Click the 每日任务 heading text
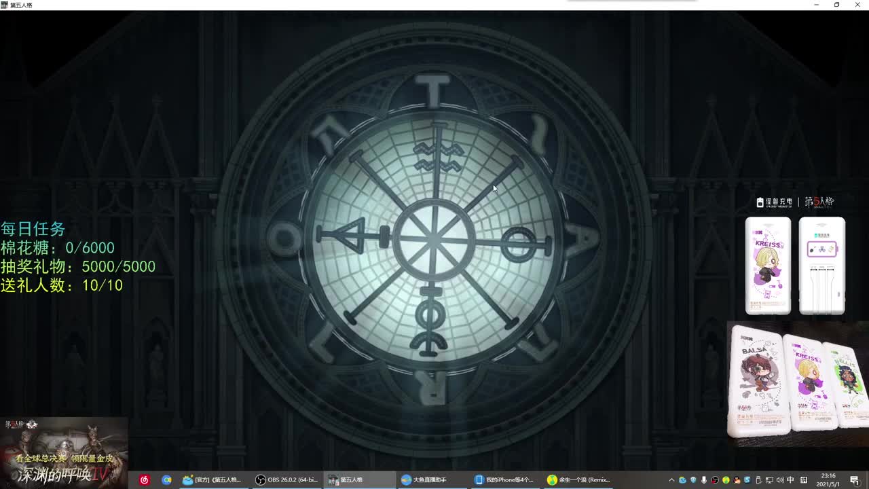 point(33,229)
